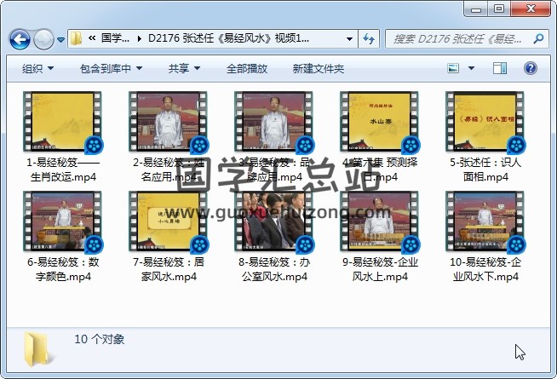
Task: Select video 1-易经秘笈 生肖改运.mp4 thumbnail
Action: click(x=62, y=122)
